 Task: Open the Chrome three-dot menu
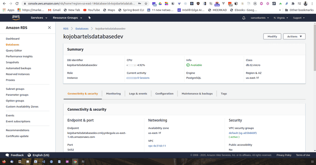click(x=312, y=4)
